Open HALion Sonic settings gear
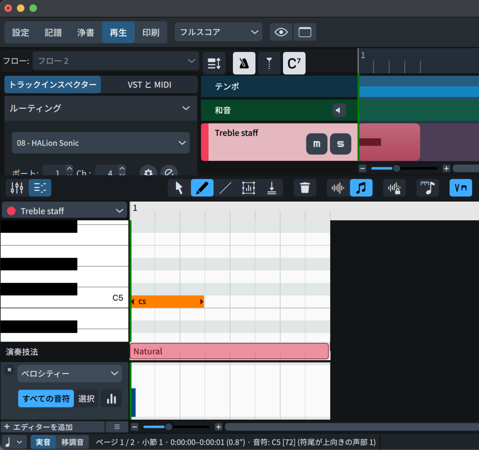 148,173
